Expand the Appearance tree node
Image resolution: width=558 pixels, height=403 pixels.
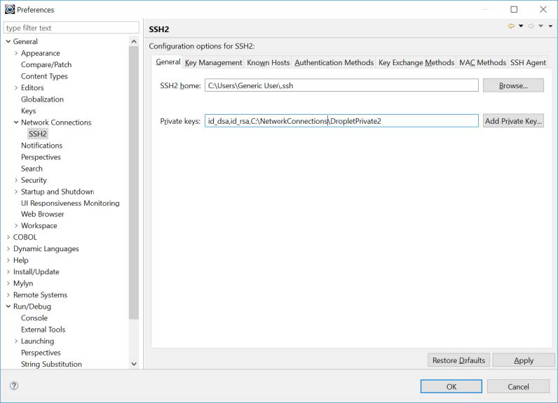coord(16,53)
